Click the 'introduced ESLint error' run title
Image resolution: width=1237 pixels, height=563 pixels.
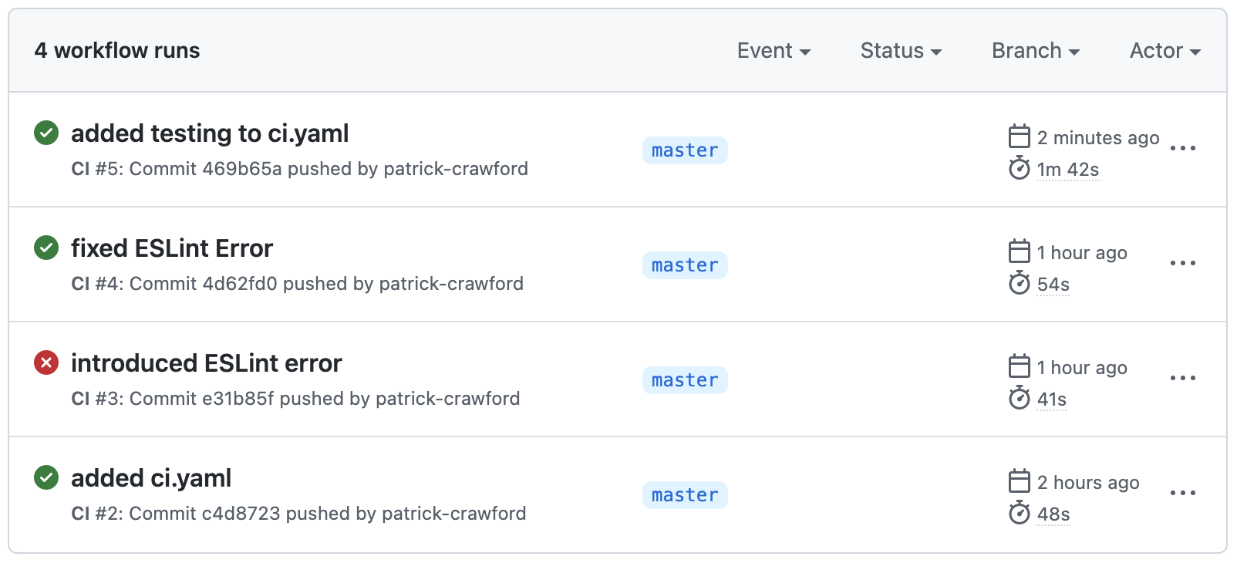click(x=207, y=363)
